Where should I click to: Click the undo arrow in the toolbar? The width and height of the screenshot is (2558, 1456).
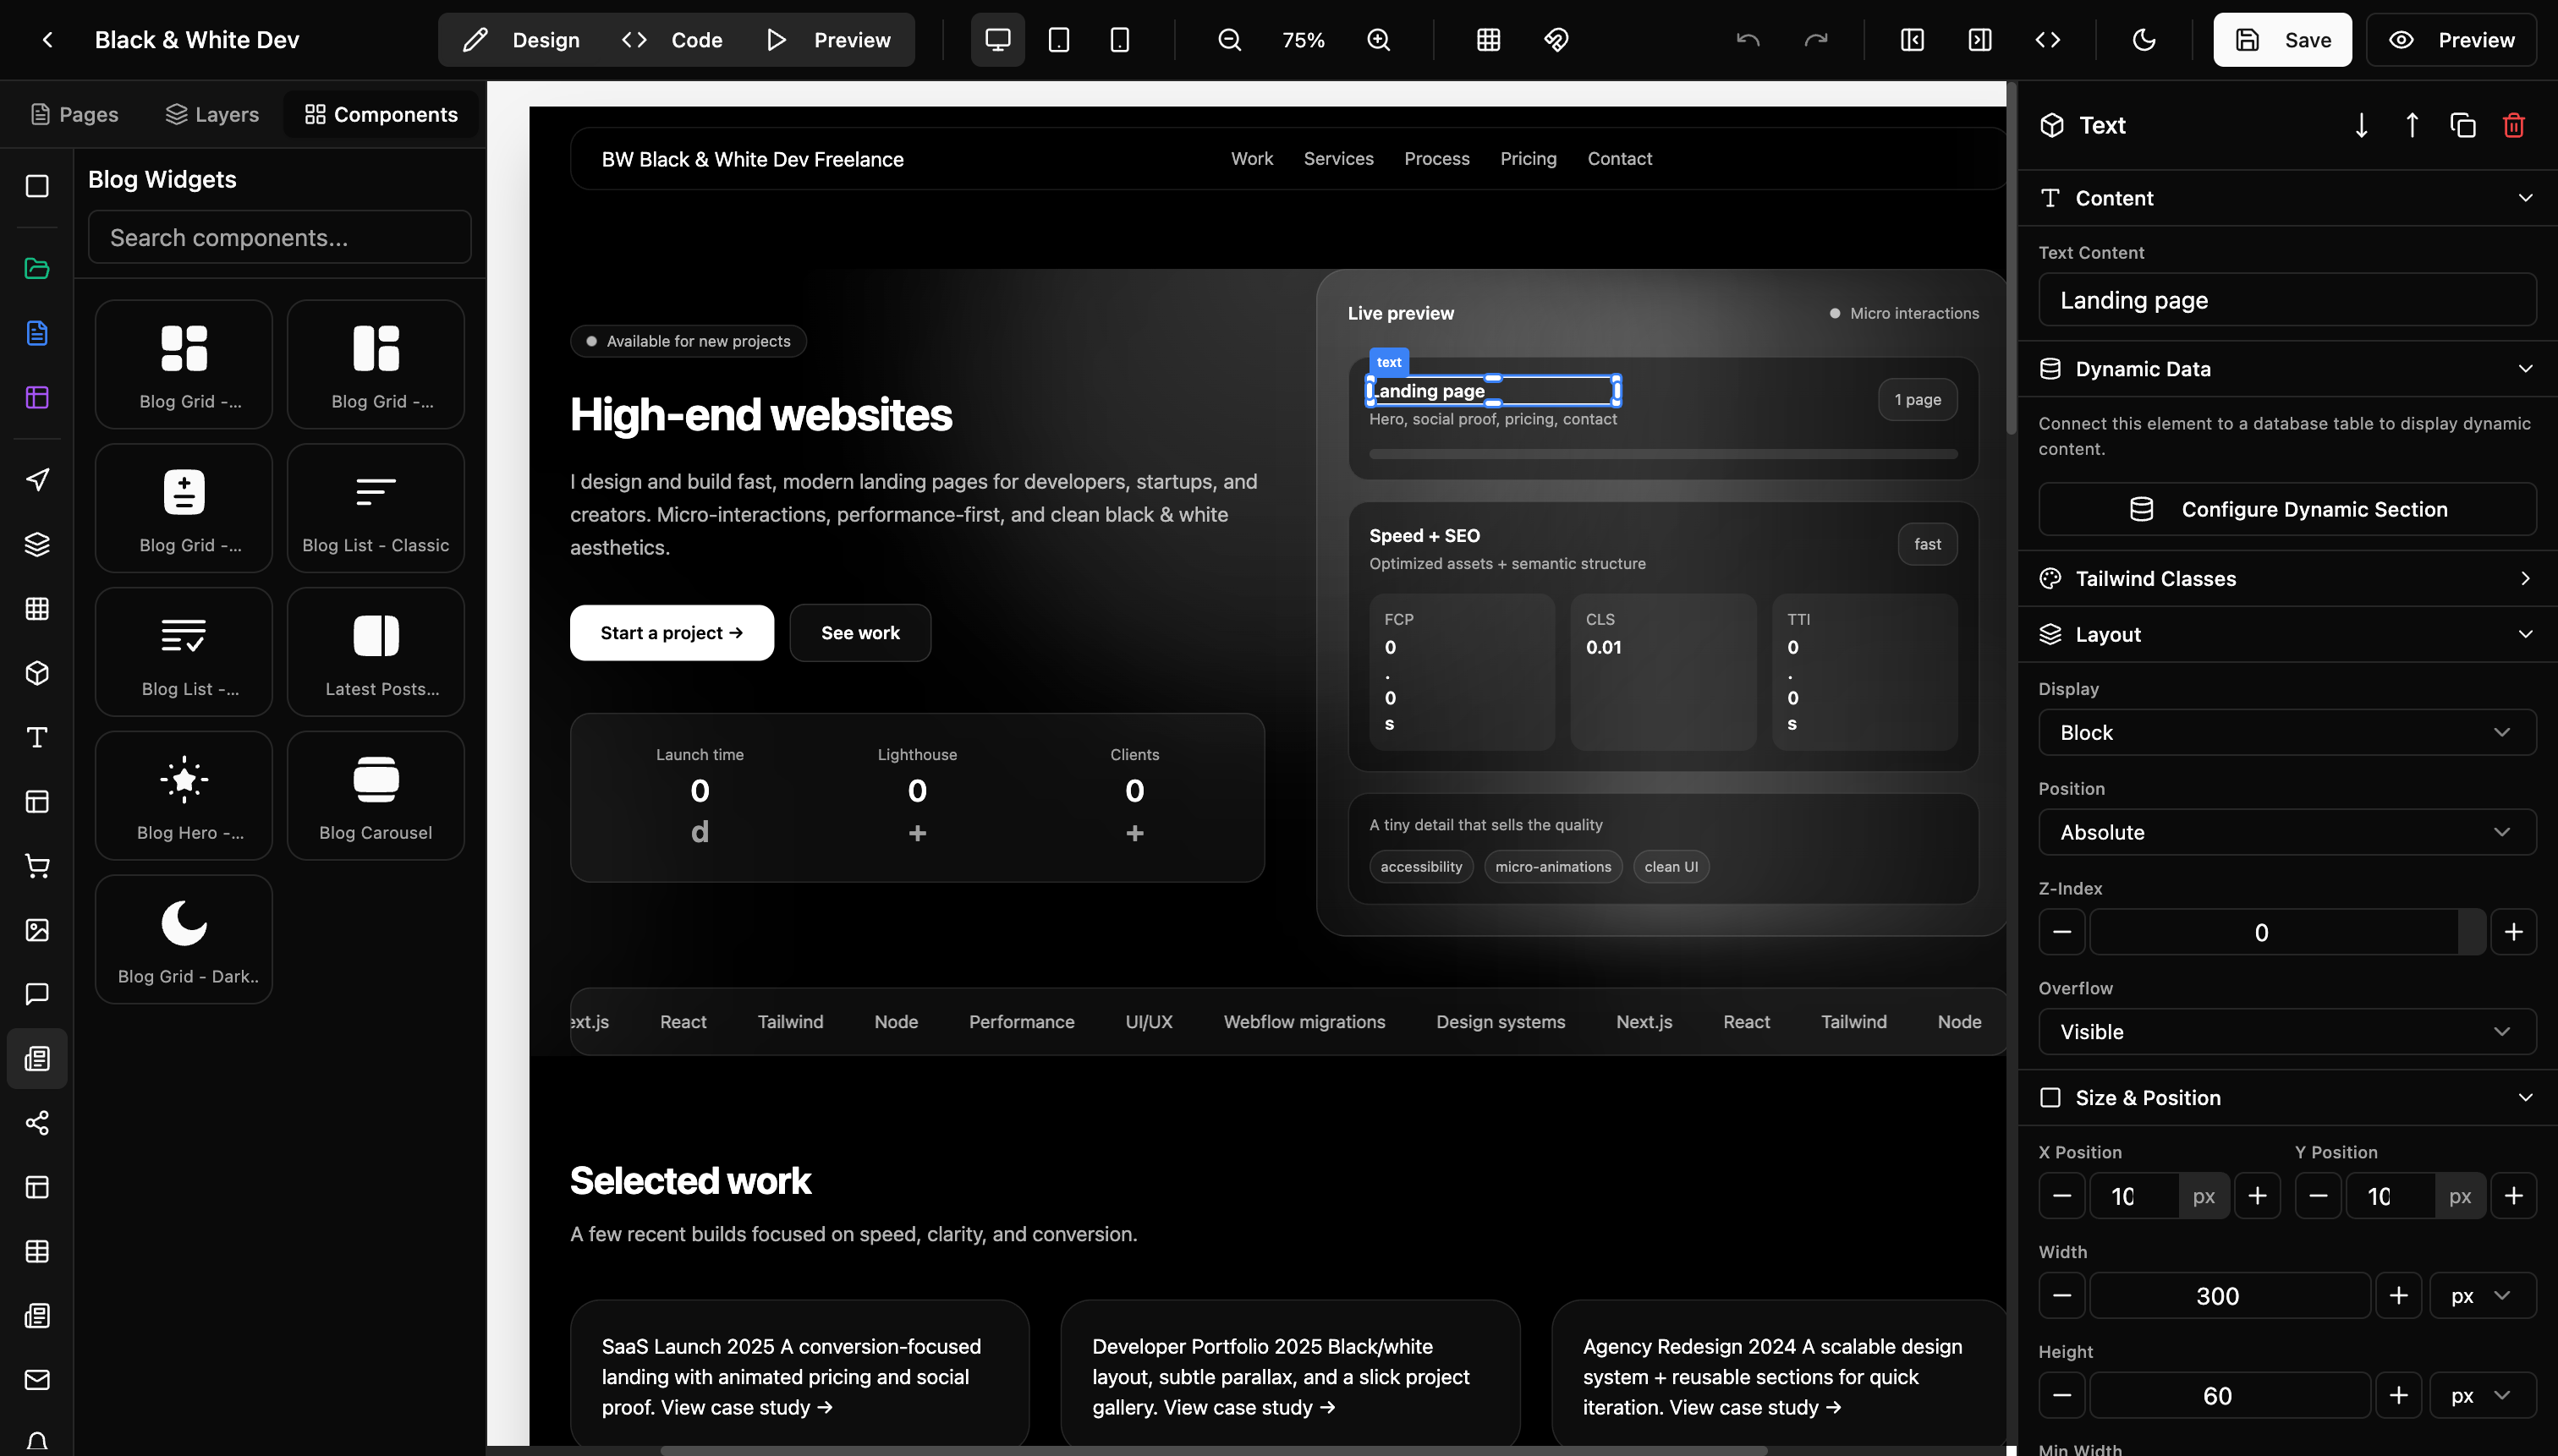(1748, 40)
